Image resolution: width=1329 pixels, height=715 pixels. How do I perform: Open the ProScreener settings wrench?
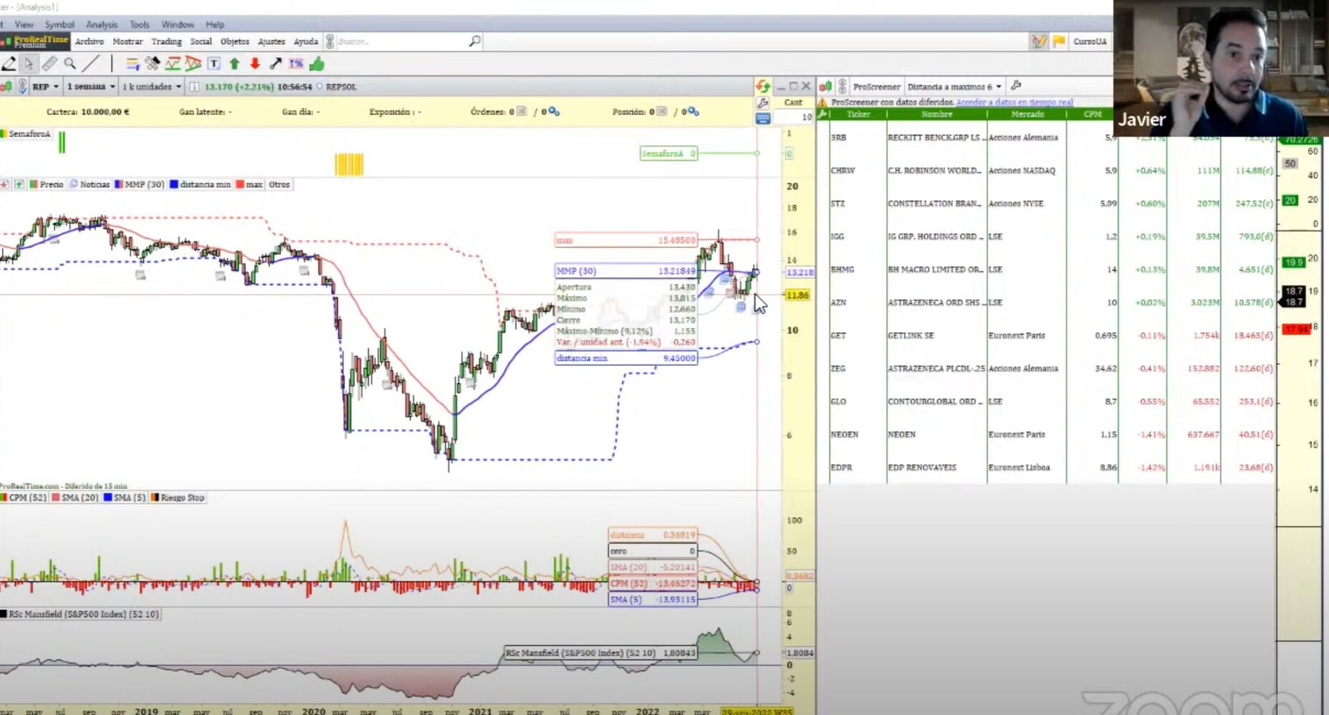point(1016,86)
